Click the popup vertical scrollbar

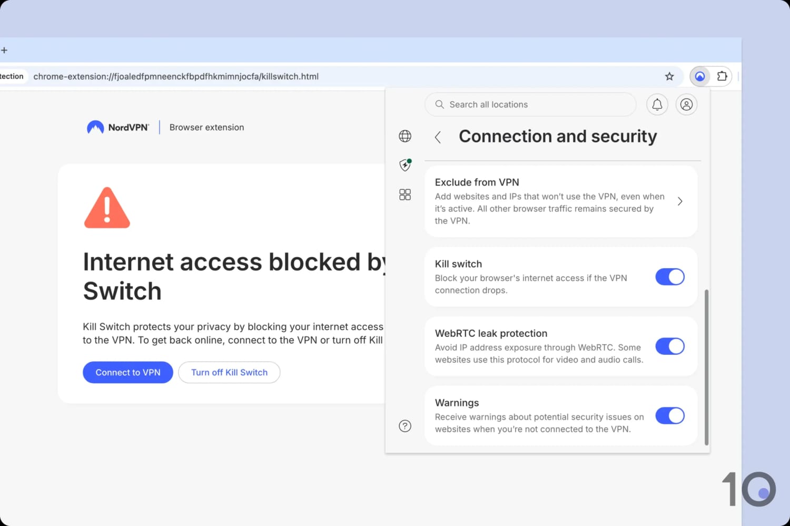(706, 367)
